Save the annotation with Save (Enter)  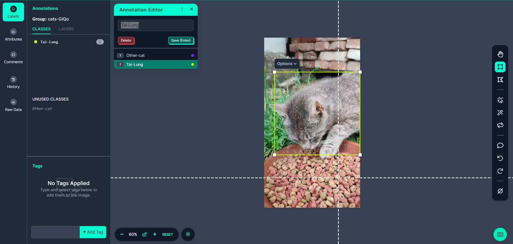[x=181, y=41]
